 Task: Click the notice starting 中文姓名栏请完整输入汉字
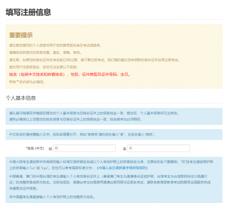[82, 135]
